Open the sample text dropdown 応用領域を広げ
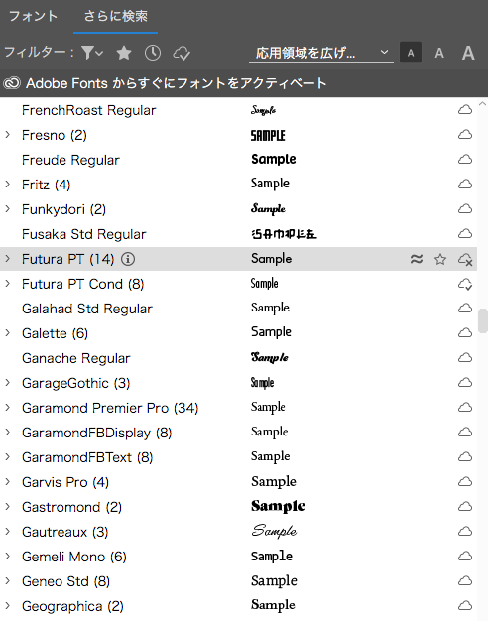This screenshot has height=621, width=488. pyautogui.click(x=321, y=53)
